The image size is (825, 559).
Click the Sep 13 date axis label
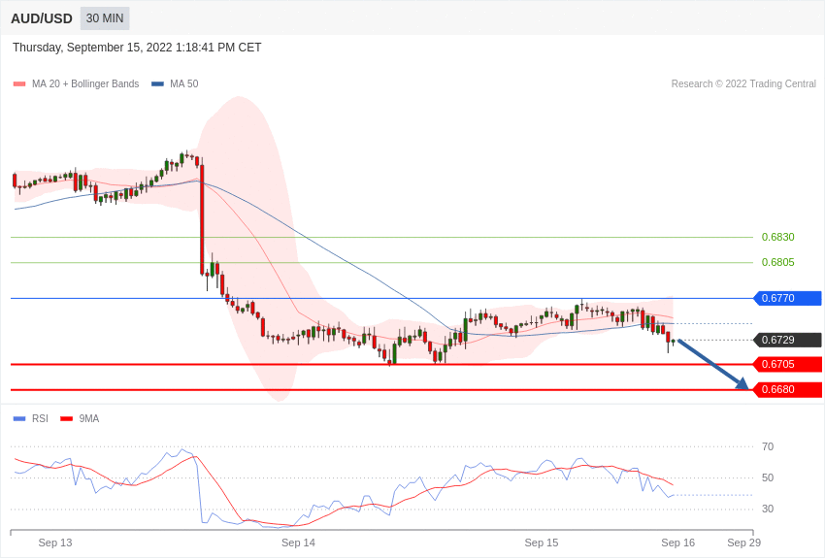click(x=55, y=543)
